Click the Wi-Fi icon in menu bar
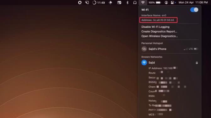The width and height of the screenshot is (211, 118). [x=143, y=3]
